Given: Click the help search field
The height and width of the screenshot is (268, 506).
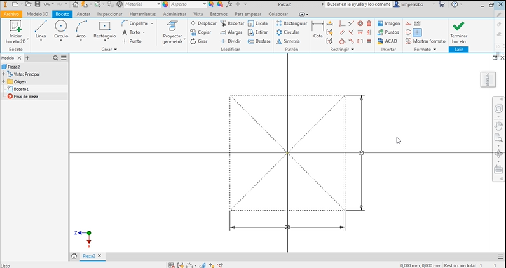Looking at the screenshot, I should click(x=359, y=4).
